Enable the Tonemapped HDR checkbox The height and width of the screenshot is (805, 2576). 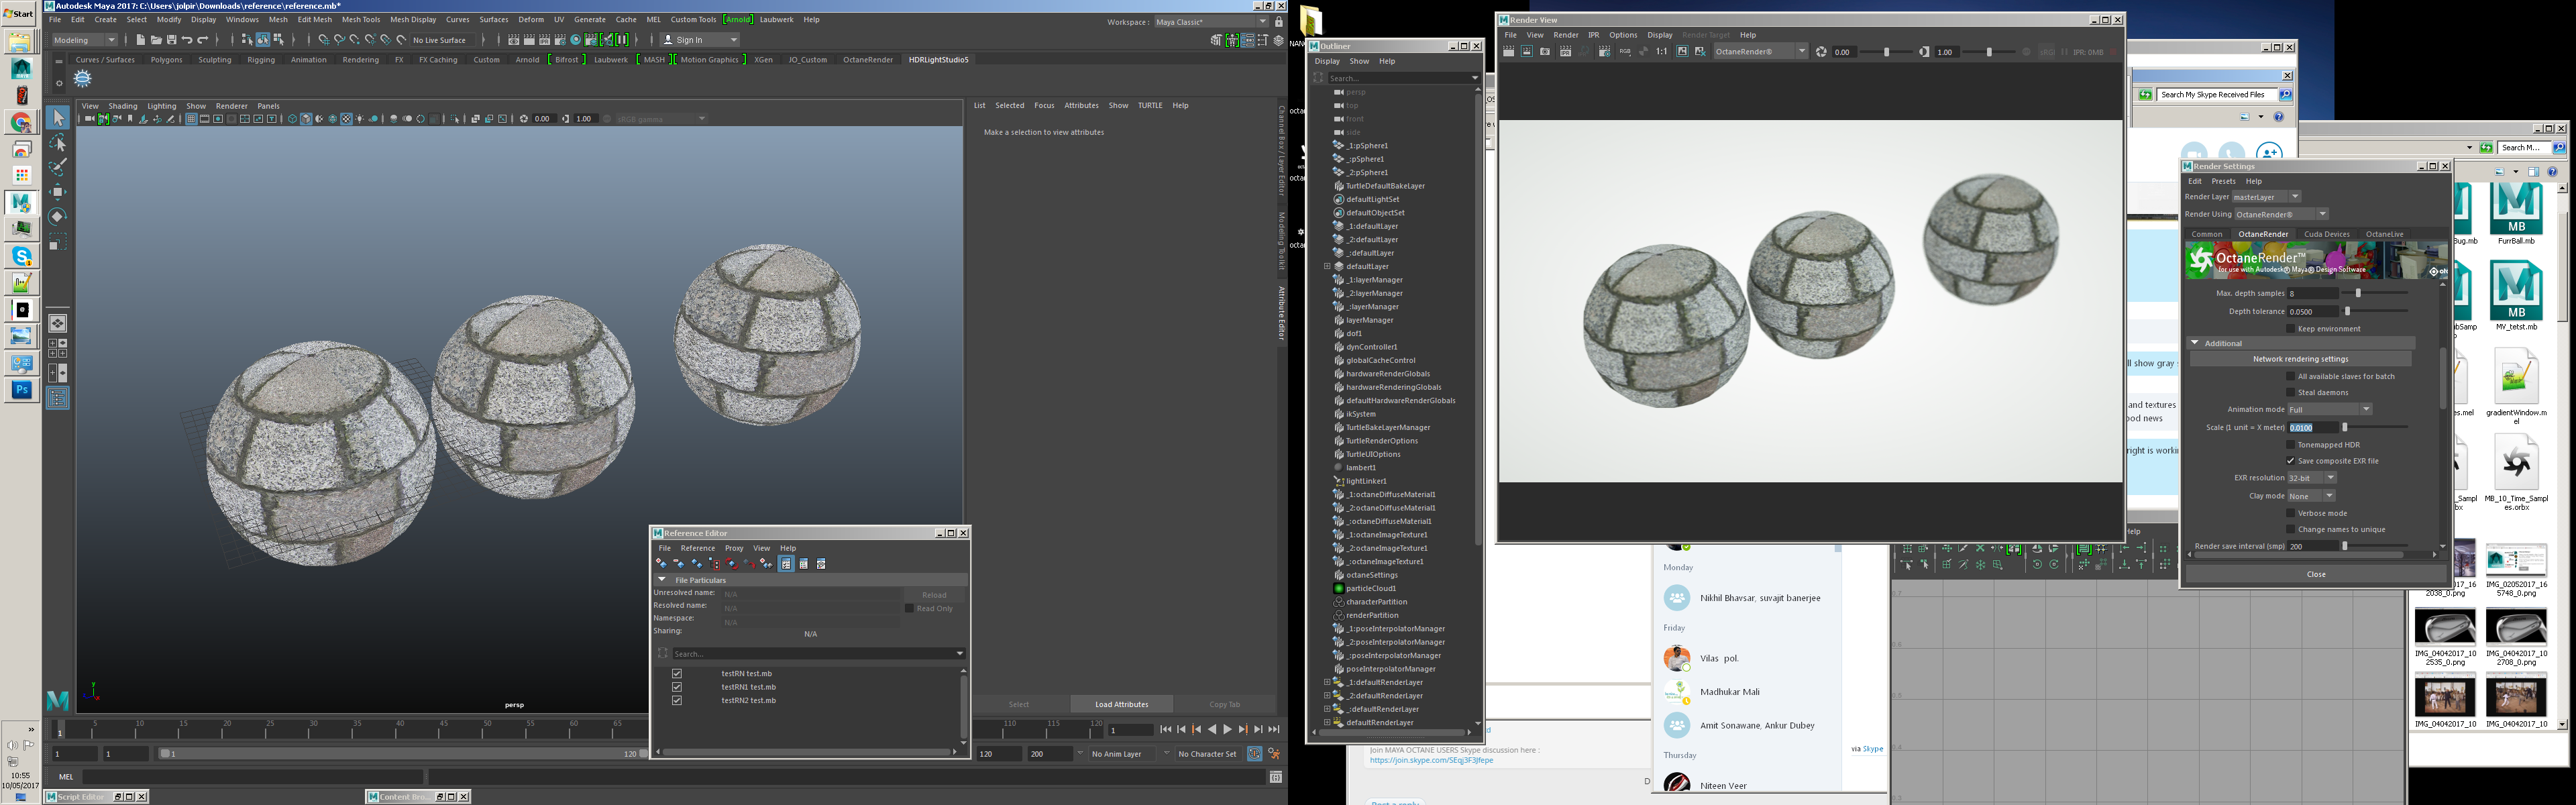click(2290, 445)
